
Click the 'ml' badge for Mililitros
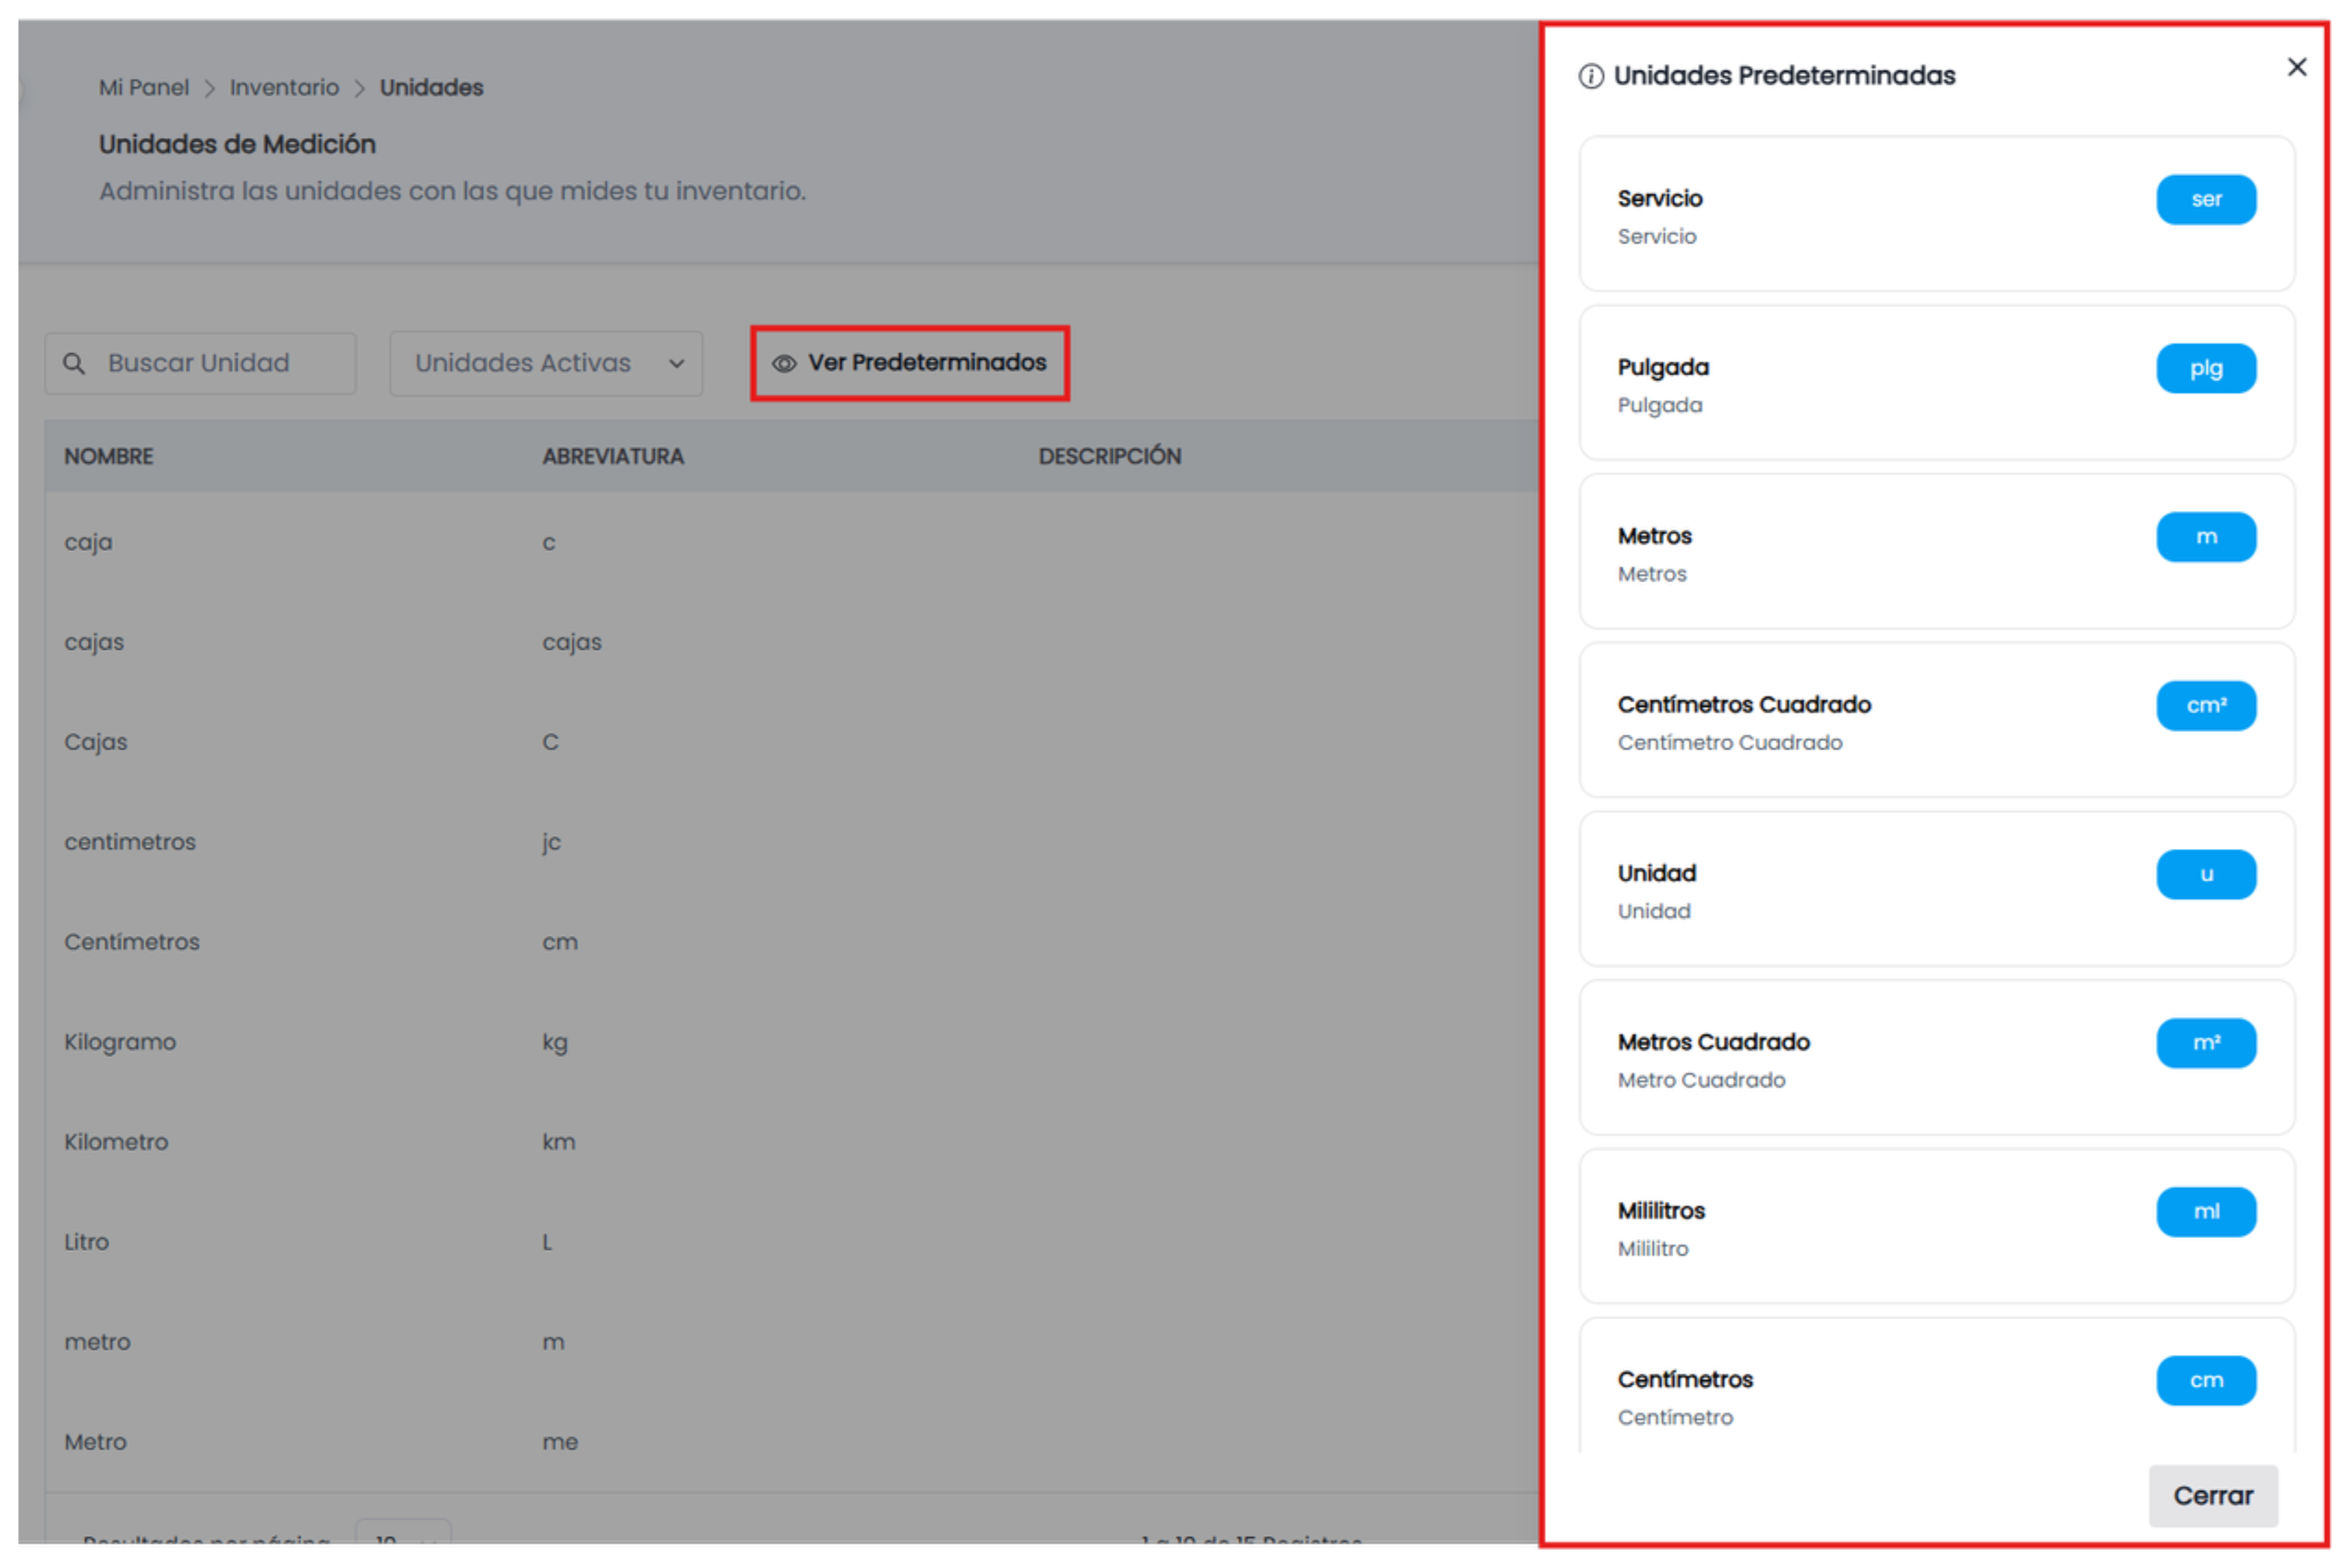coord(2205,1211)
